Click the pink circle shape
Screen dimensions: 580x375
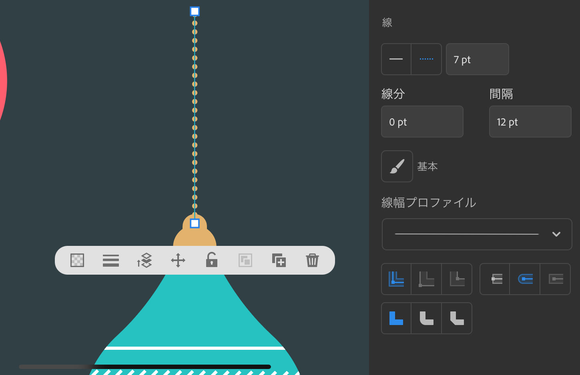(2, 80)
